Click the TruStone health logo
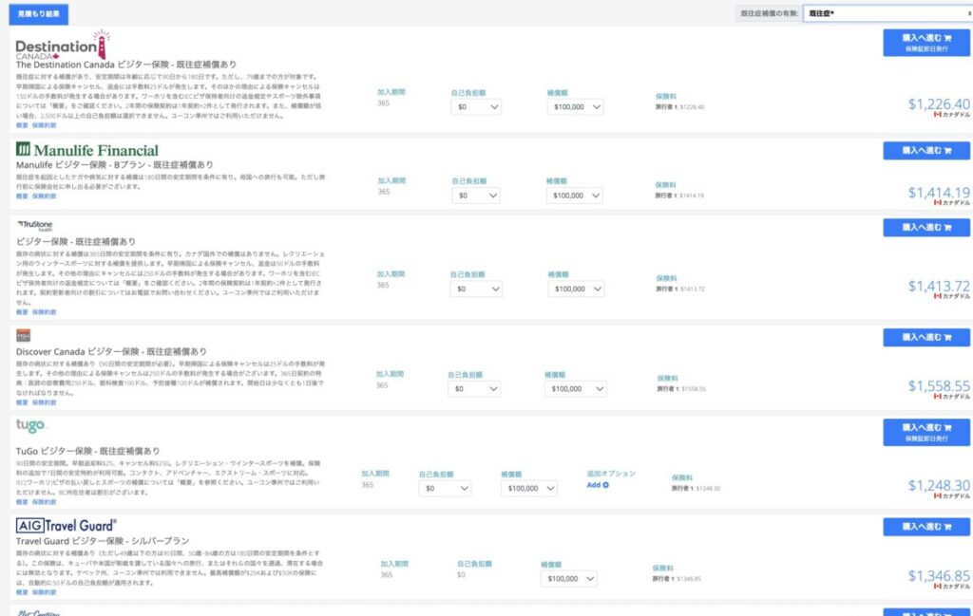 tap(35, 226)
